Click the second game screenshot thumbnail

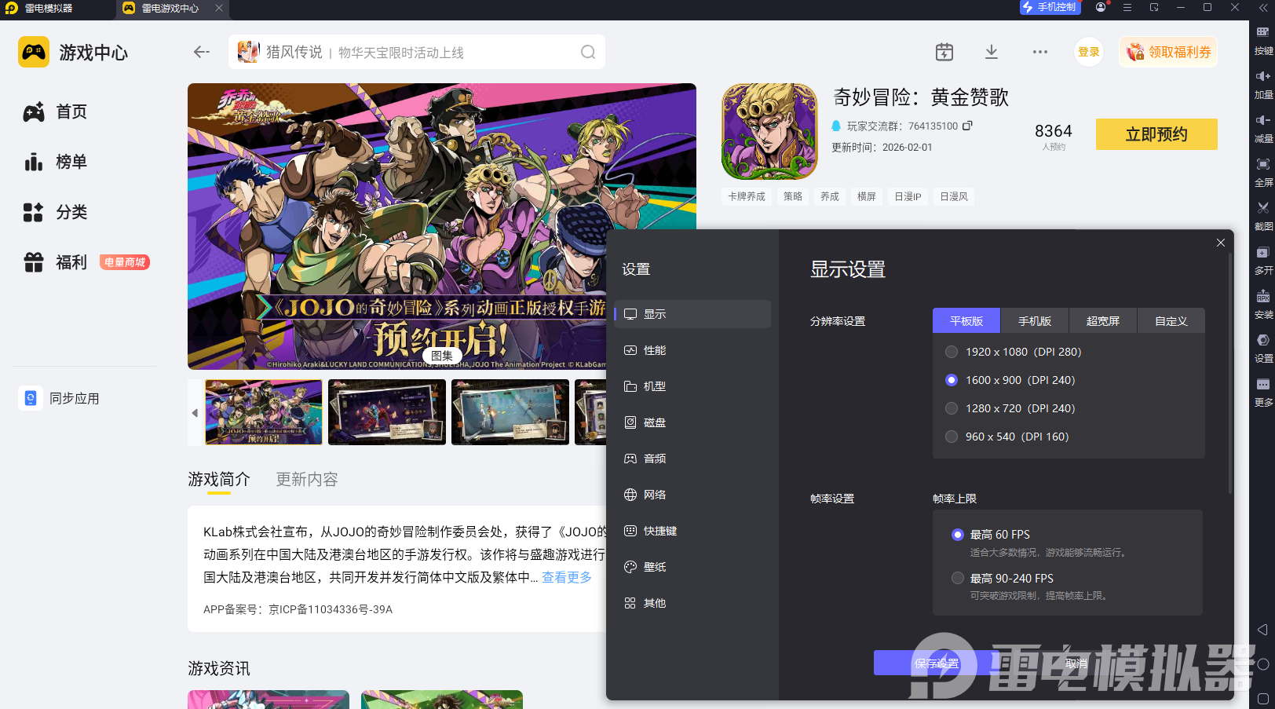click(386, 412)
